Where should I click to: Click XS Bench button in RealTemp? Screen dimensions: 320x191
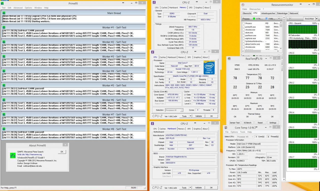point(248,123)
